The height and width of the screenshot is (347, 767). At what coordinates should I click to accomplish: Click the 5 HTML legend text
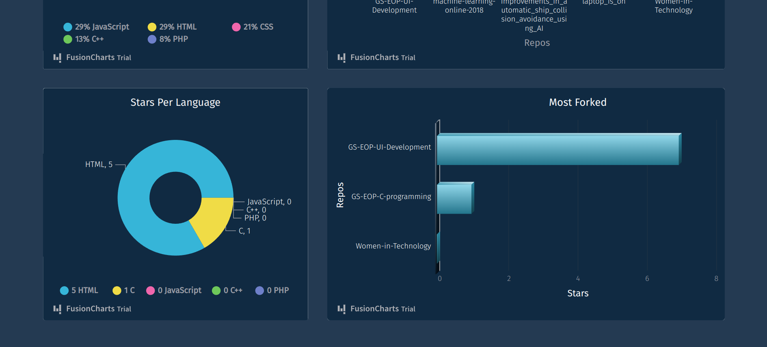[x=85, y=291]
